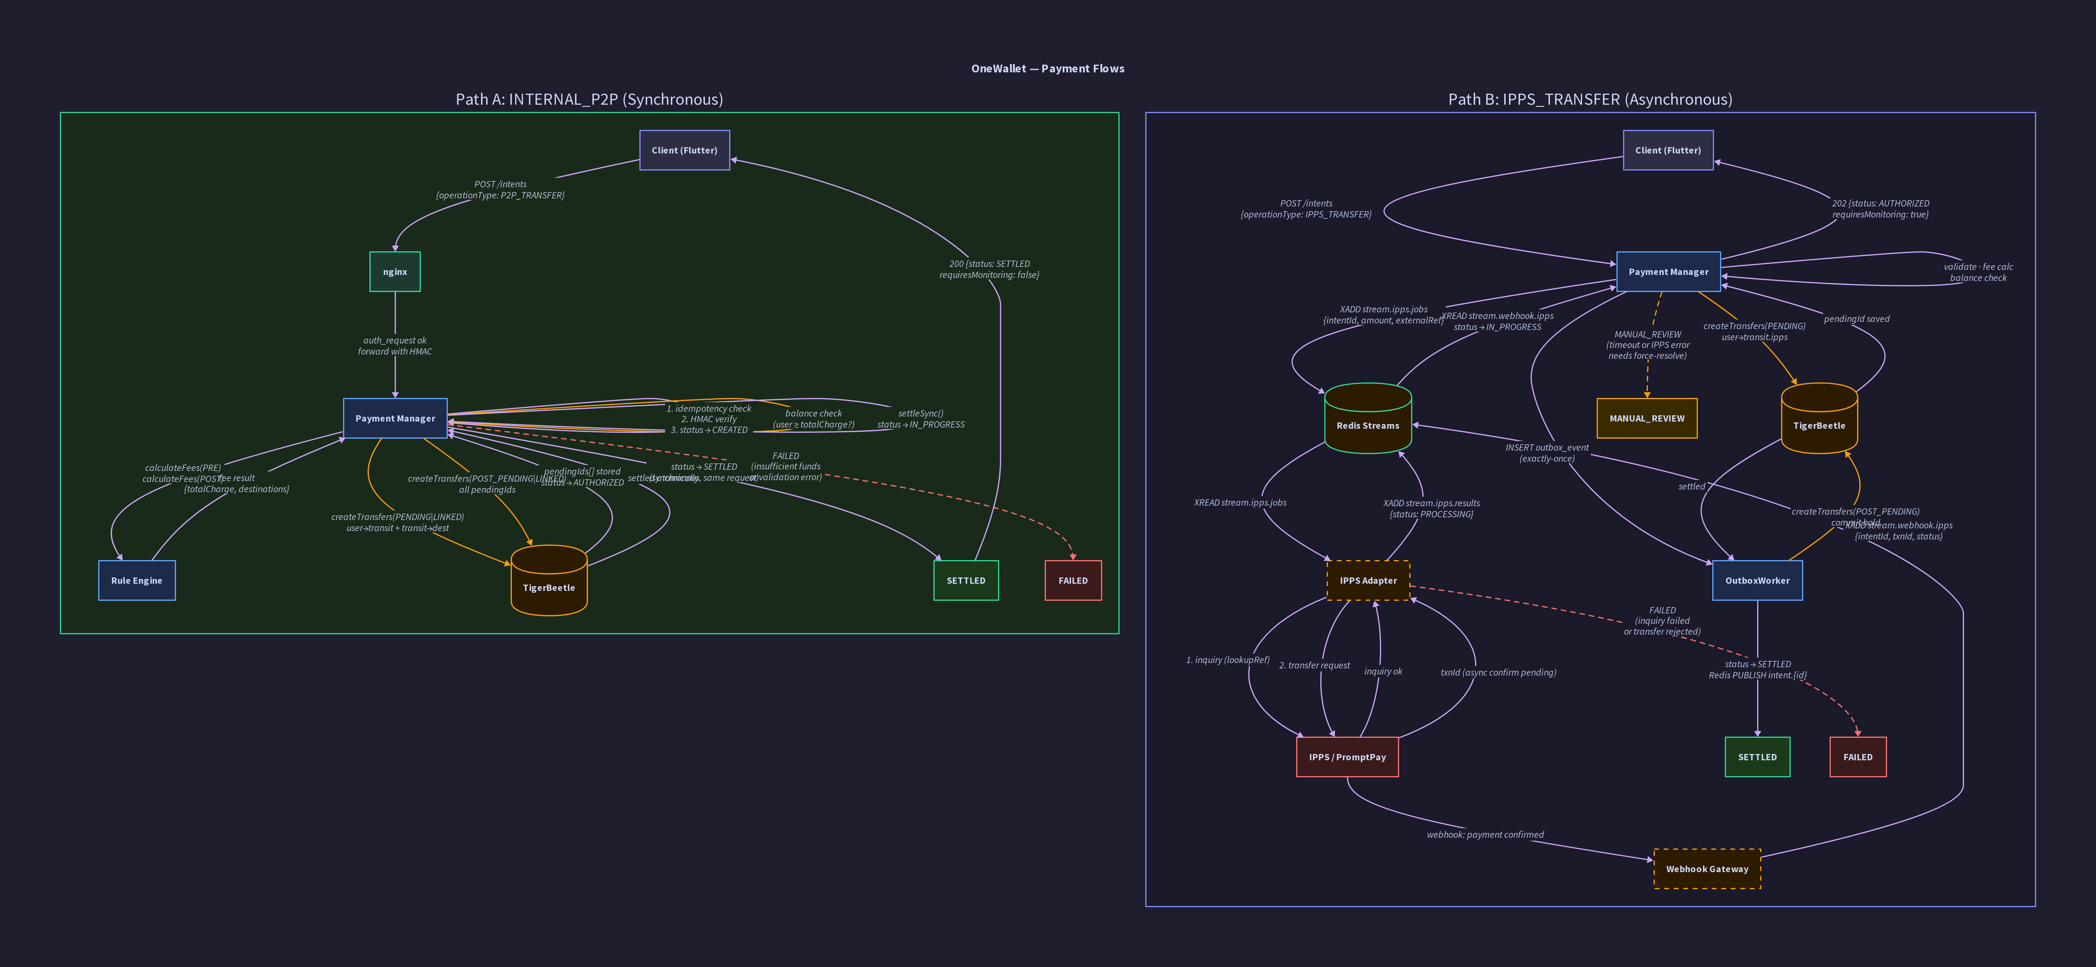Select the FAILED node in Path A
This screenshot has width=2096, height=967.
click(x=1073, y=581)
